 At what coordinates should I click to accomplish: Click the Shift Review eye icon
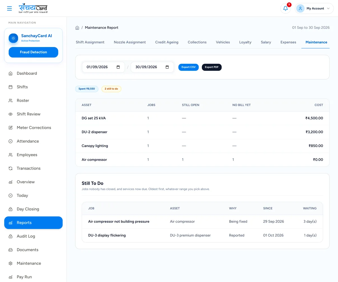pyautogui.click(x=10, y=114)
